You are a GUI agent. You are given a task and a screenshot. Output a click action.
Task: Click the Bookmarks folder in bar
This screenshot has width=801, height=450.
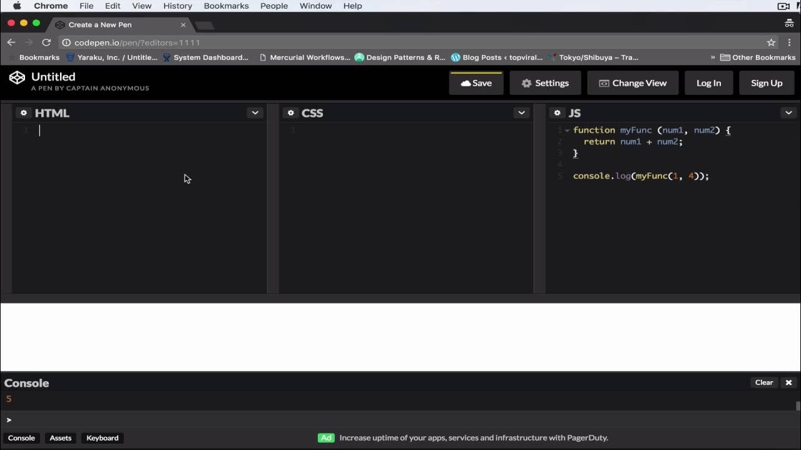(x=33, y=57)
